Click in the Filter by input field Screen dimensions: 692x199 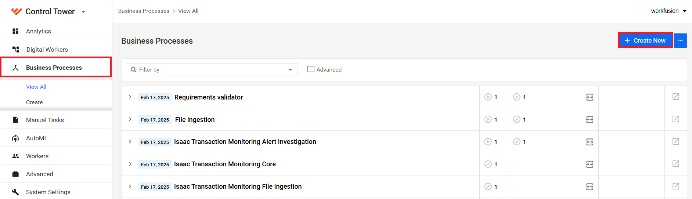(x=212, y=70)
